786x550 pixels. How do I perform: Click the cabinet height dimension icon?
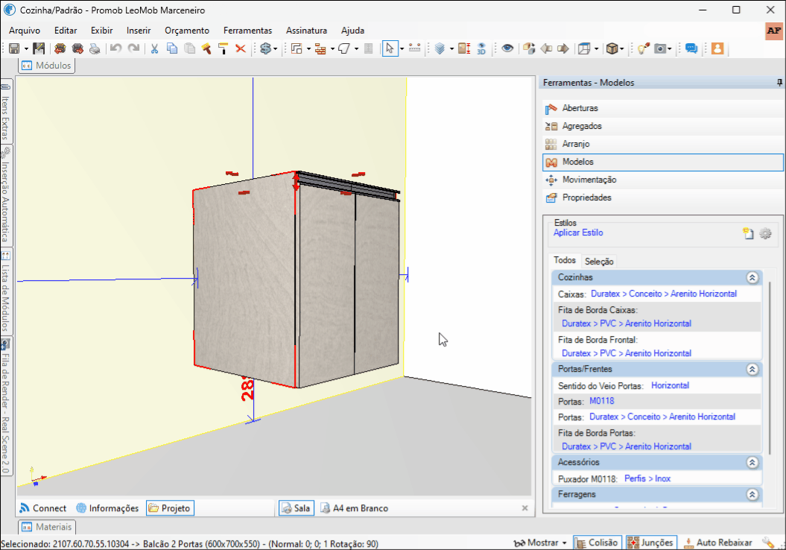coord(464,48)
